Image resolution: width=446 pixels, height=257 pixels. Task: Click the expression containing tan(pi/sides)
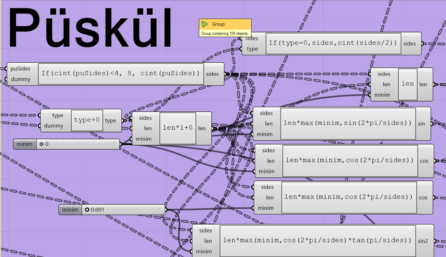coord(317,241)
